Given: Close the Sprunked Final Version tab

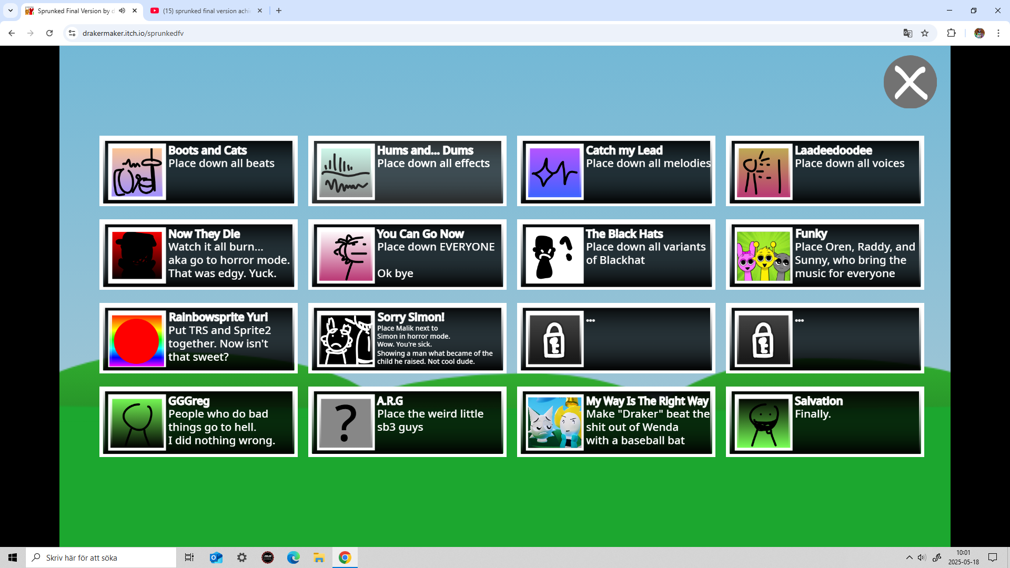Looking at the screenshot, I should click(x=135, y=11).
